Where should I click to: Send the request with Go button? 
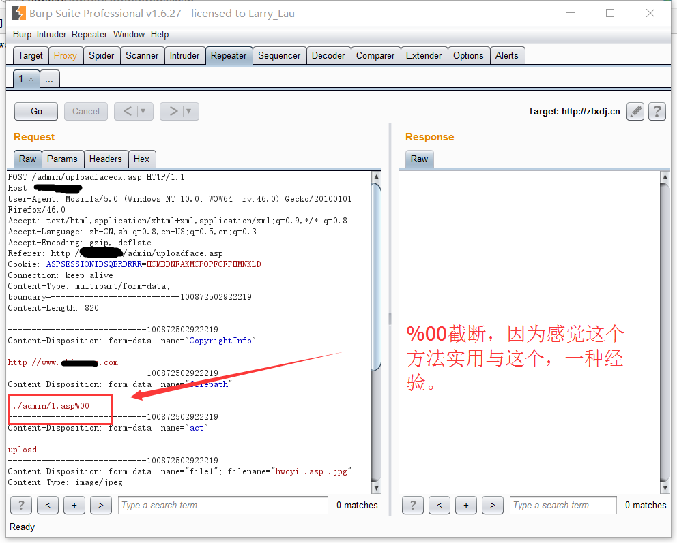pyautogui.click(x=36, y=112)
